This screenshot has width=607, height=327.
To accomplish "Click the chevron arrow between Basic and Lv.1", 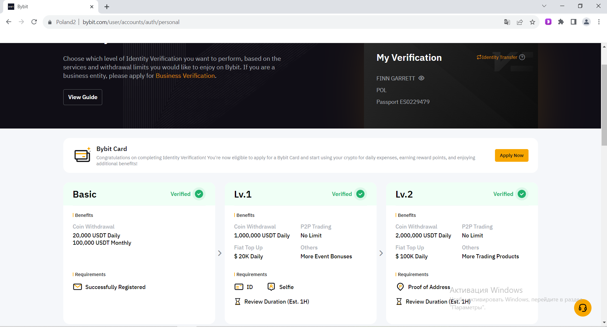I will click(x=220, y=253).
